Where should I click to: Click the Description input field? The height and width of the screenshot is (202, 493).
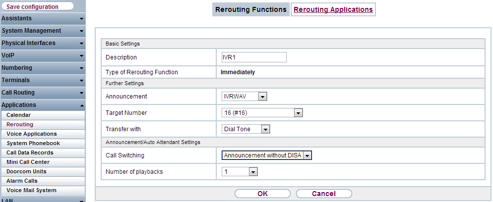point(254,57)
